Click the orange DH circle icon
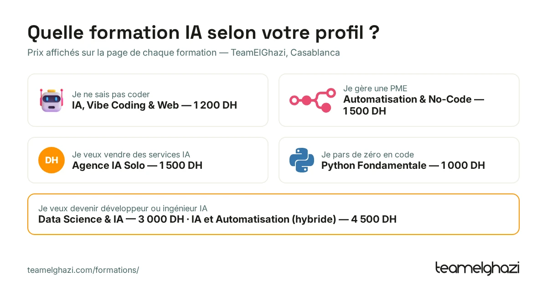Image resolution: width=547 pixels, height=292 pixels. pos(51,160)
